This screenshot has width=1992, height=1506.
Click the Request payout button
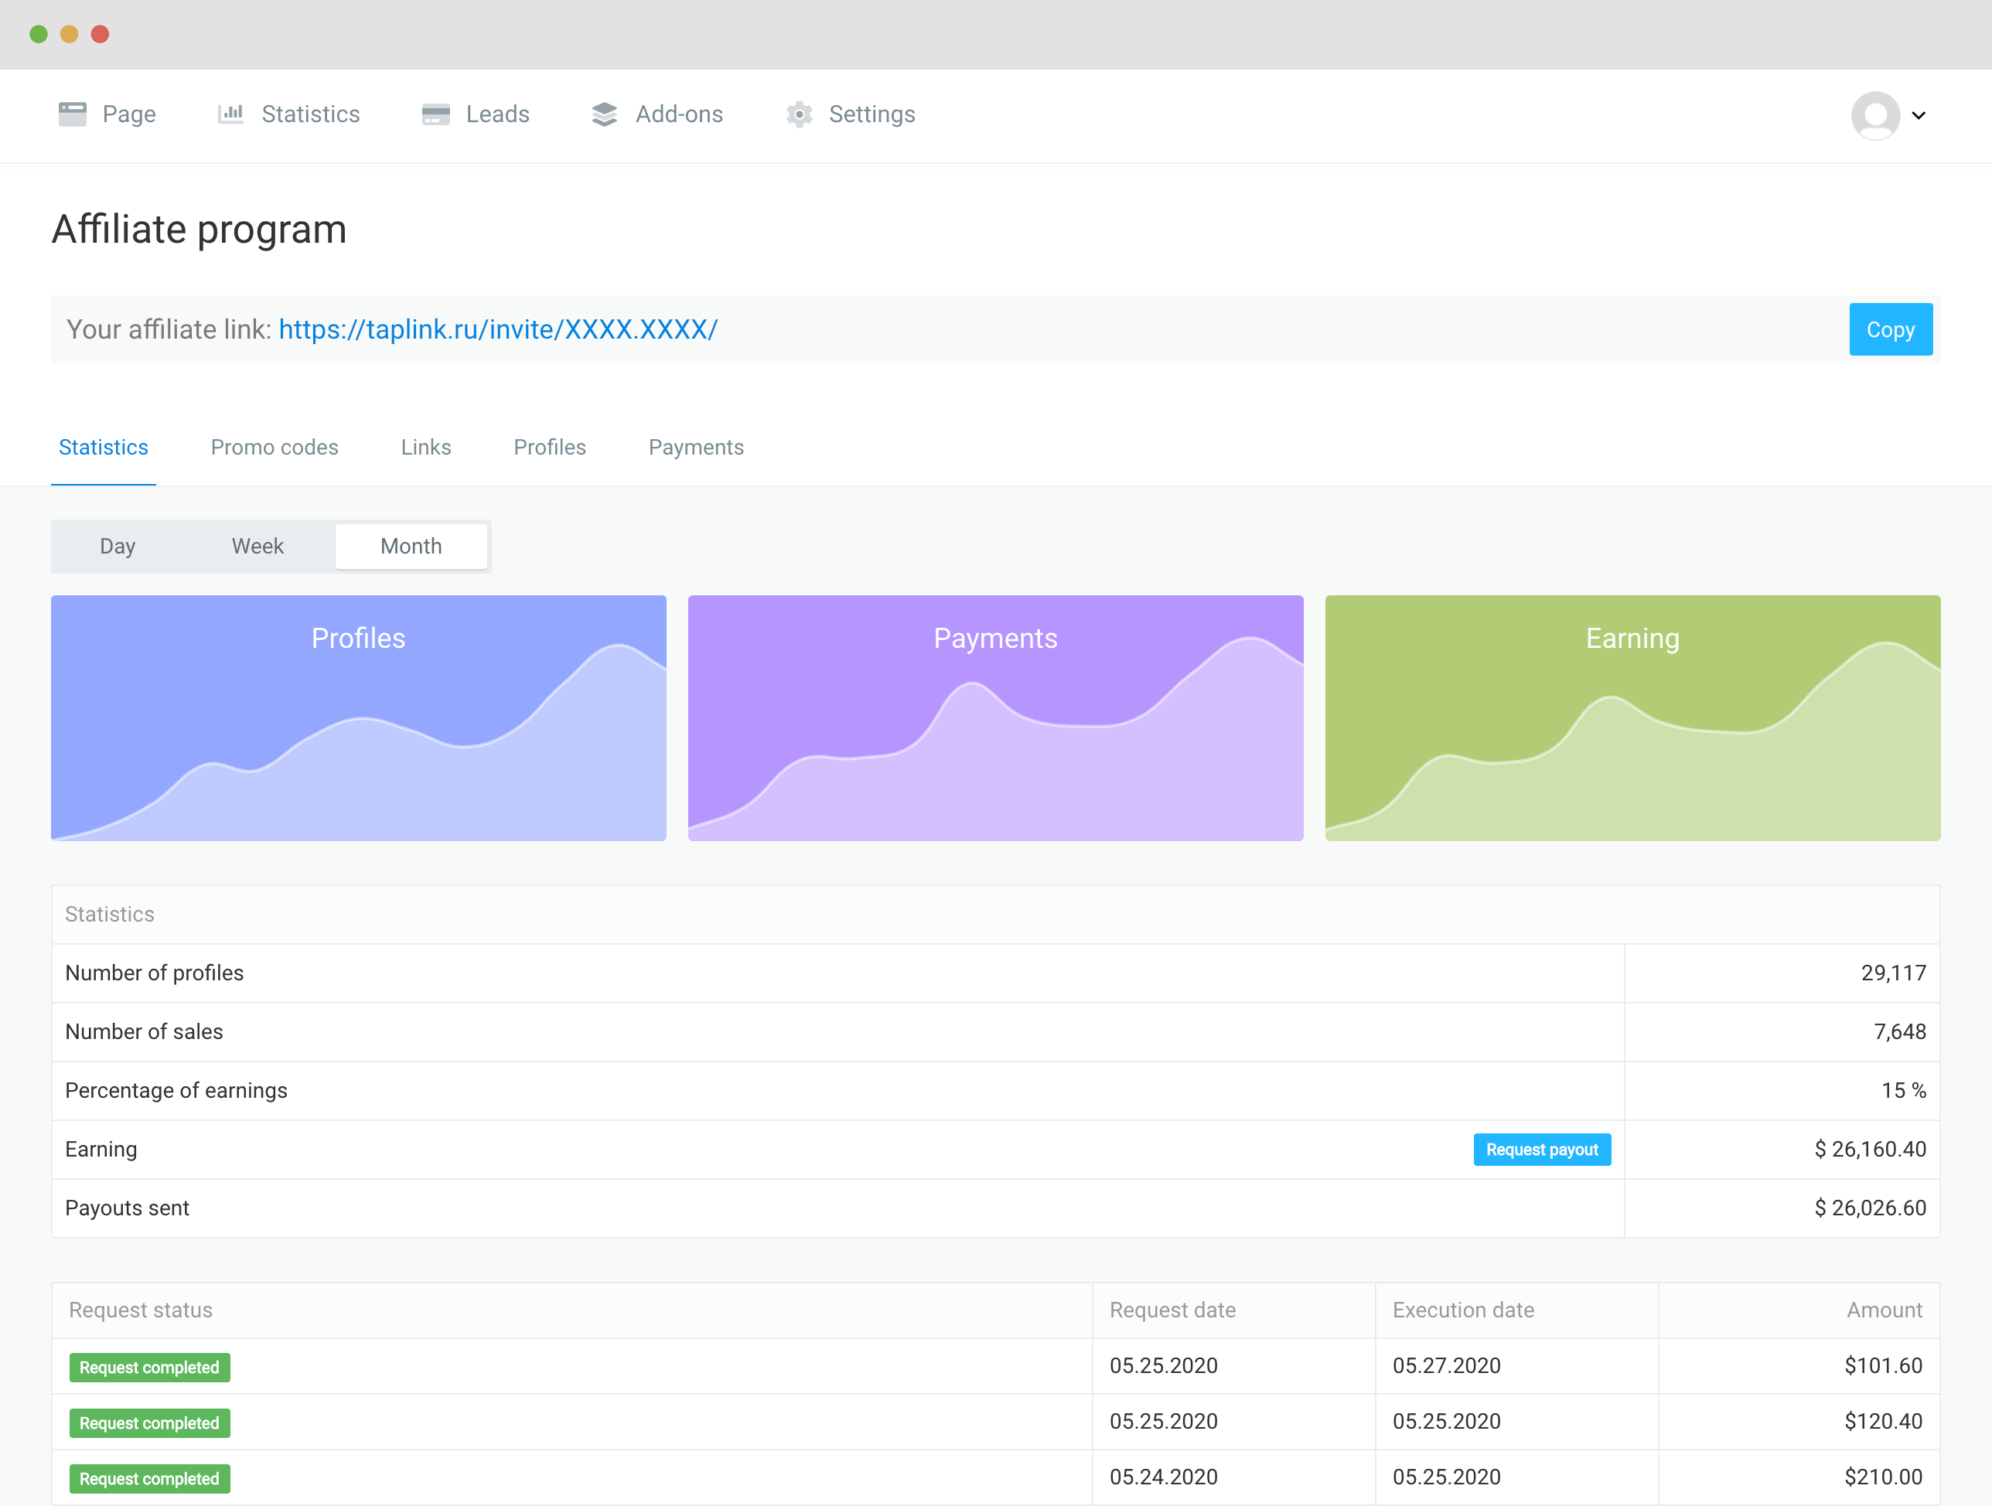(x=1542, y=1150)
